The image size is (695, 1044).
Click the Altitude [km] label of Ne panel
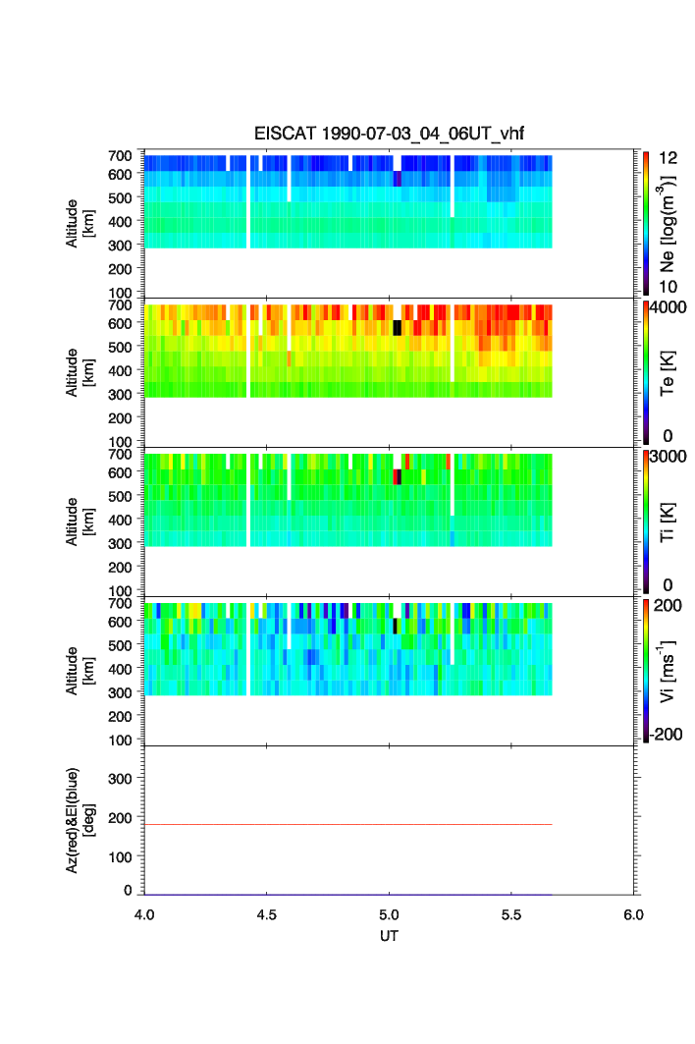80,224
